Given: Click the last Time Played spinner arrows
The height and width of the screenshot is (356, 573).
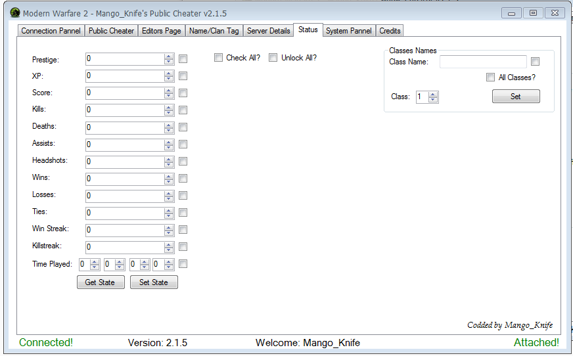Looking at the screenshot, I should click(169, 264).
